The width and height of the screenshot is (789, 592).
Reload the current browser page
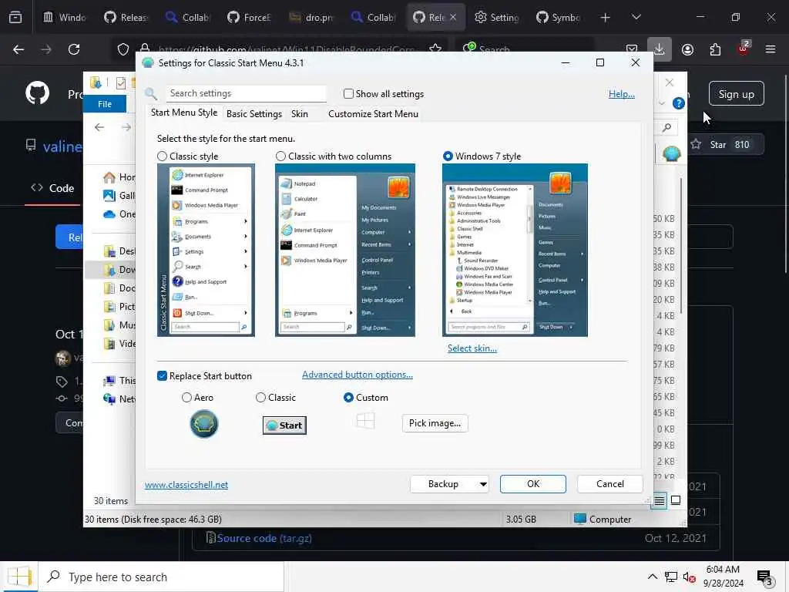pyautogui.click(x=74, y=49)
